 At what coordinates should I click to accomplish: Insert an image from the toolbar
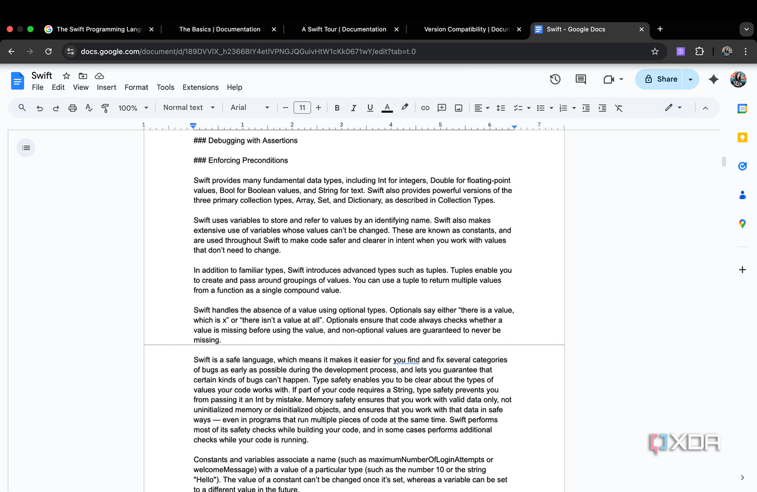(x=458, y=108)
